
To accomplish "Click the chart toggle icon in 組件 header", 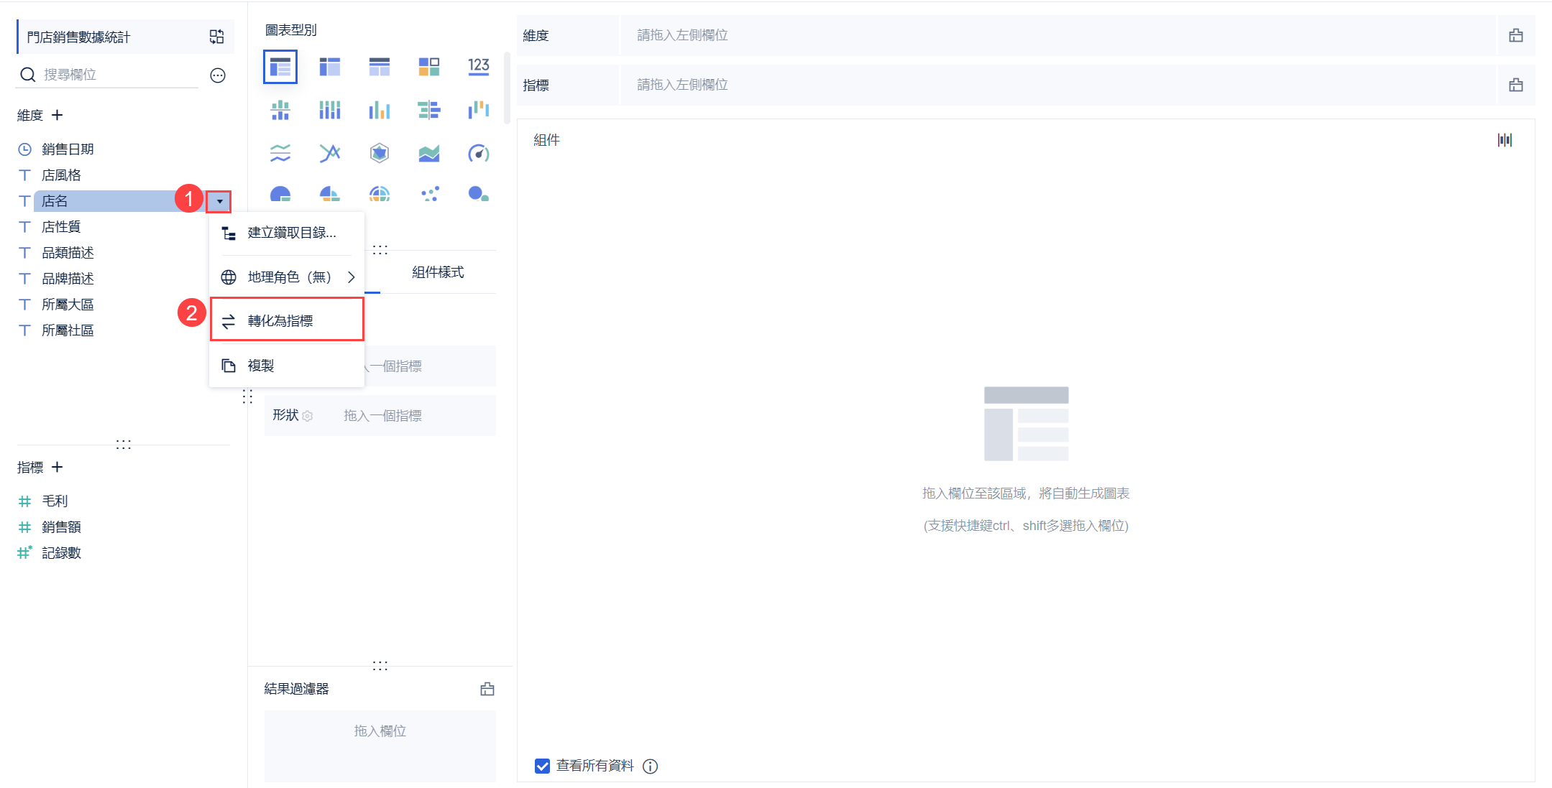I will point(1505,140).
